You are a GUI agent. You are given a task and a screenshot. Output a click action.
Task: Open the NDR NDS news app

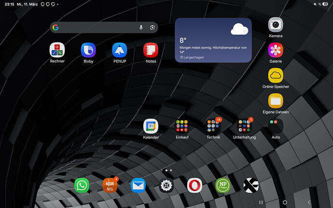(110, 185)
